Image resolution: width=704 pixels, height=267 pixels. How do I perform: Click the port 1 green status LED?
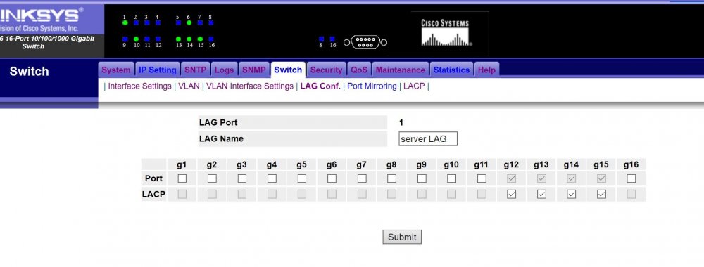pyautogui.click(x=125, y=23)
